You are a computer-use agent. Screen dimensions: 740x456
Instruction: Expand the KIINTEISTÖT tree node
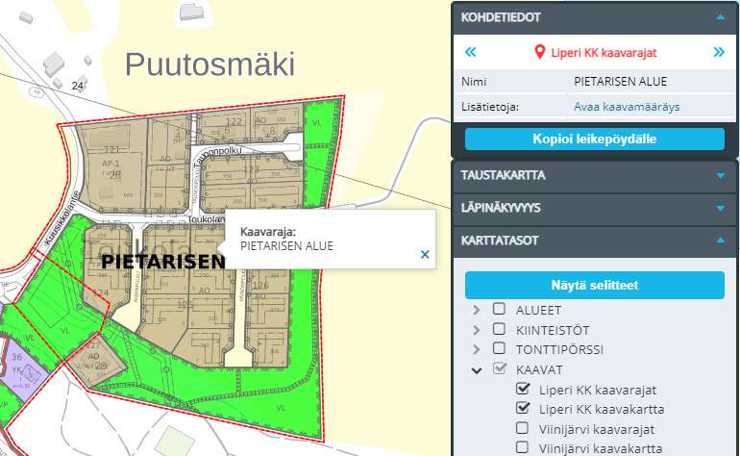(476, 330)
